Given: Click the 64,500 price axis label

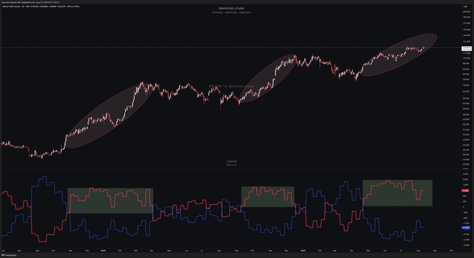Looking at the screenshot, I should [466, 91].
